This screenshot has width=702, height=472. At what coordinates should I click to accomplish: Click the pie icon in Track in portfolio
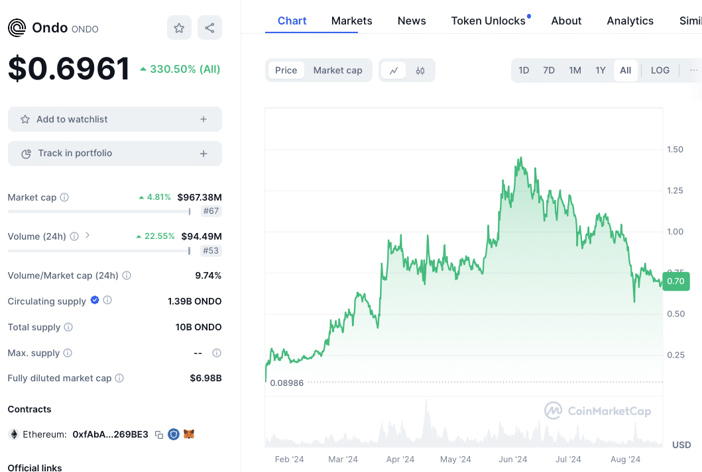26,154
